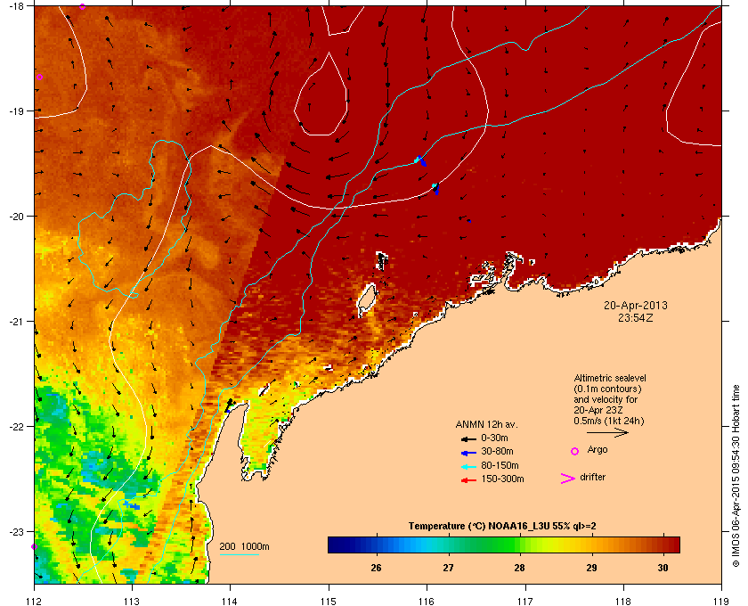This screenshot has width=748, height=606.
Task: Click the small blue marker near 116.4, -20
Action: pyautogui.click(x=469, y=221)
